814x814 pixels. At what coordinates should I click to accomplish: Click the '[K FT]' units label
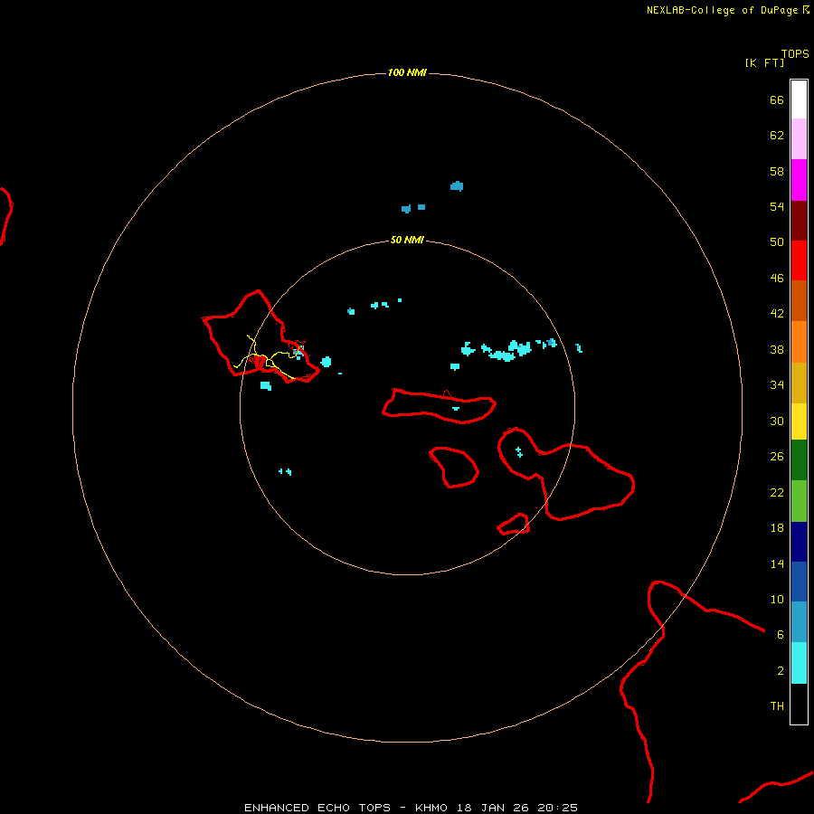[764, 62]
